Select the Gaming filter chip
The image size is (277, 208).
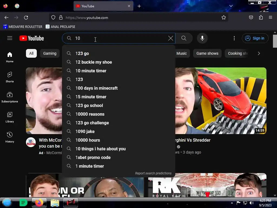point(50,53)
